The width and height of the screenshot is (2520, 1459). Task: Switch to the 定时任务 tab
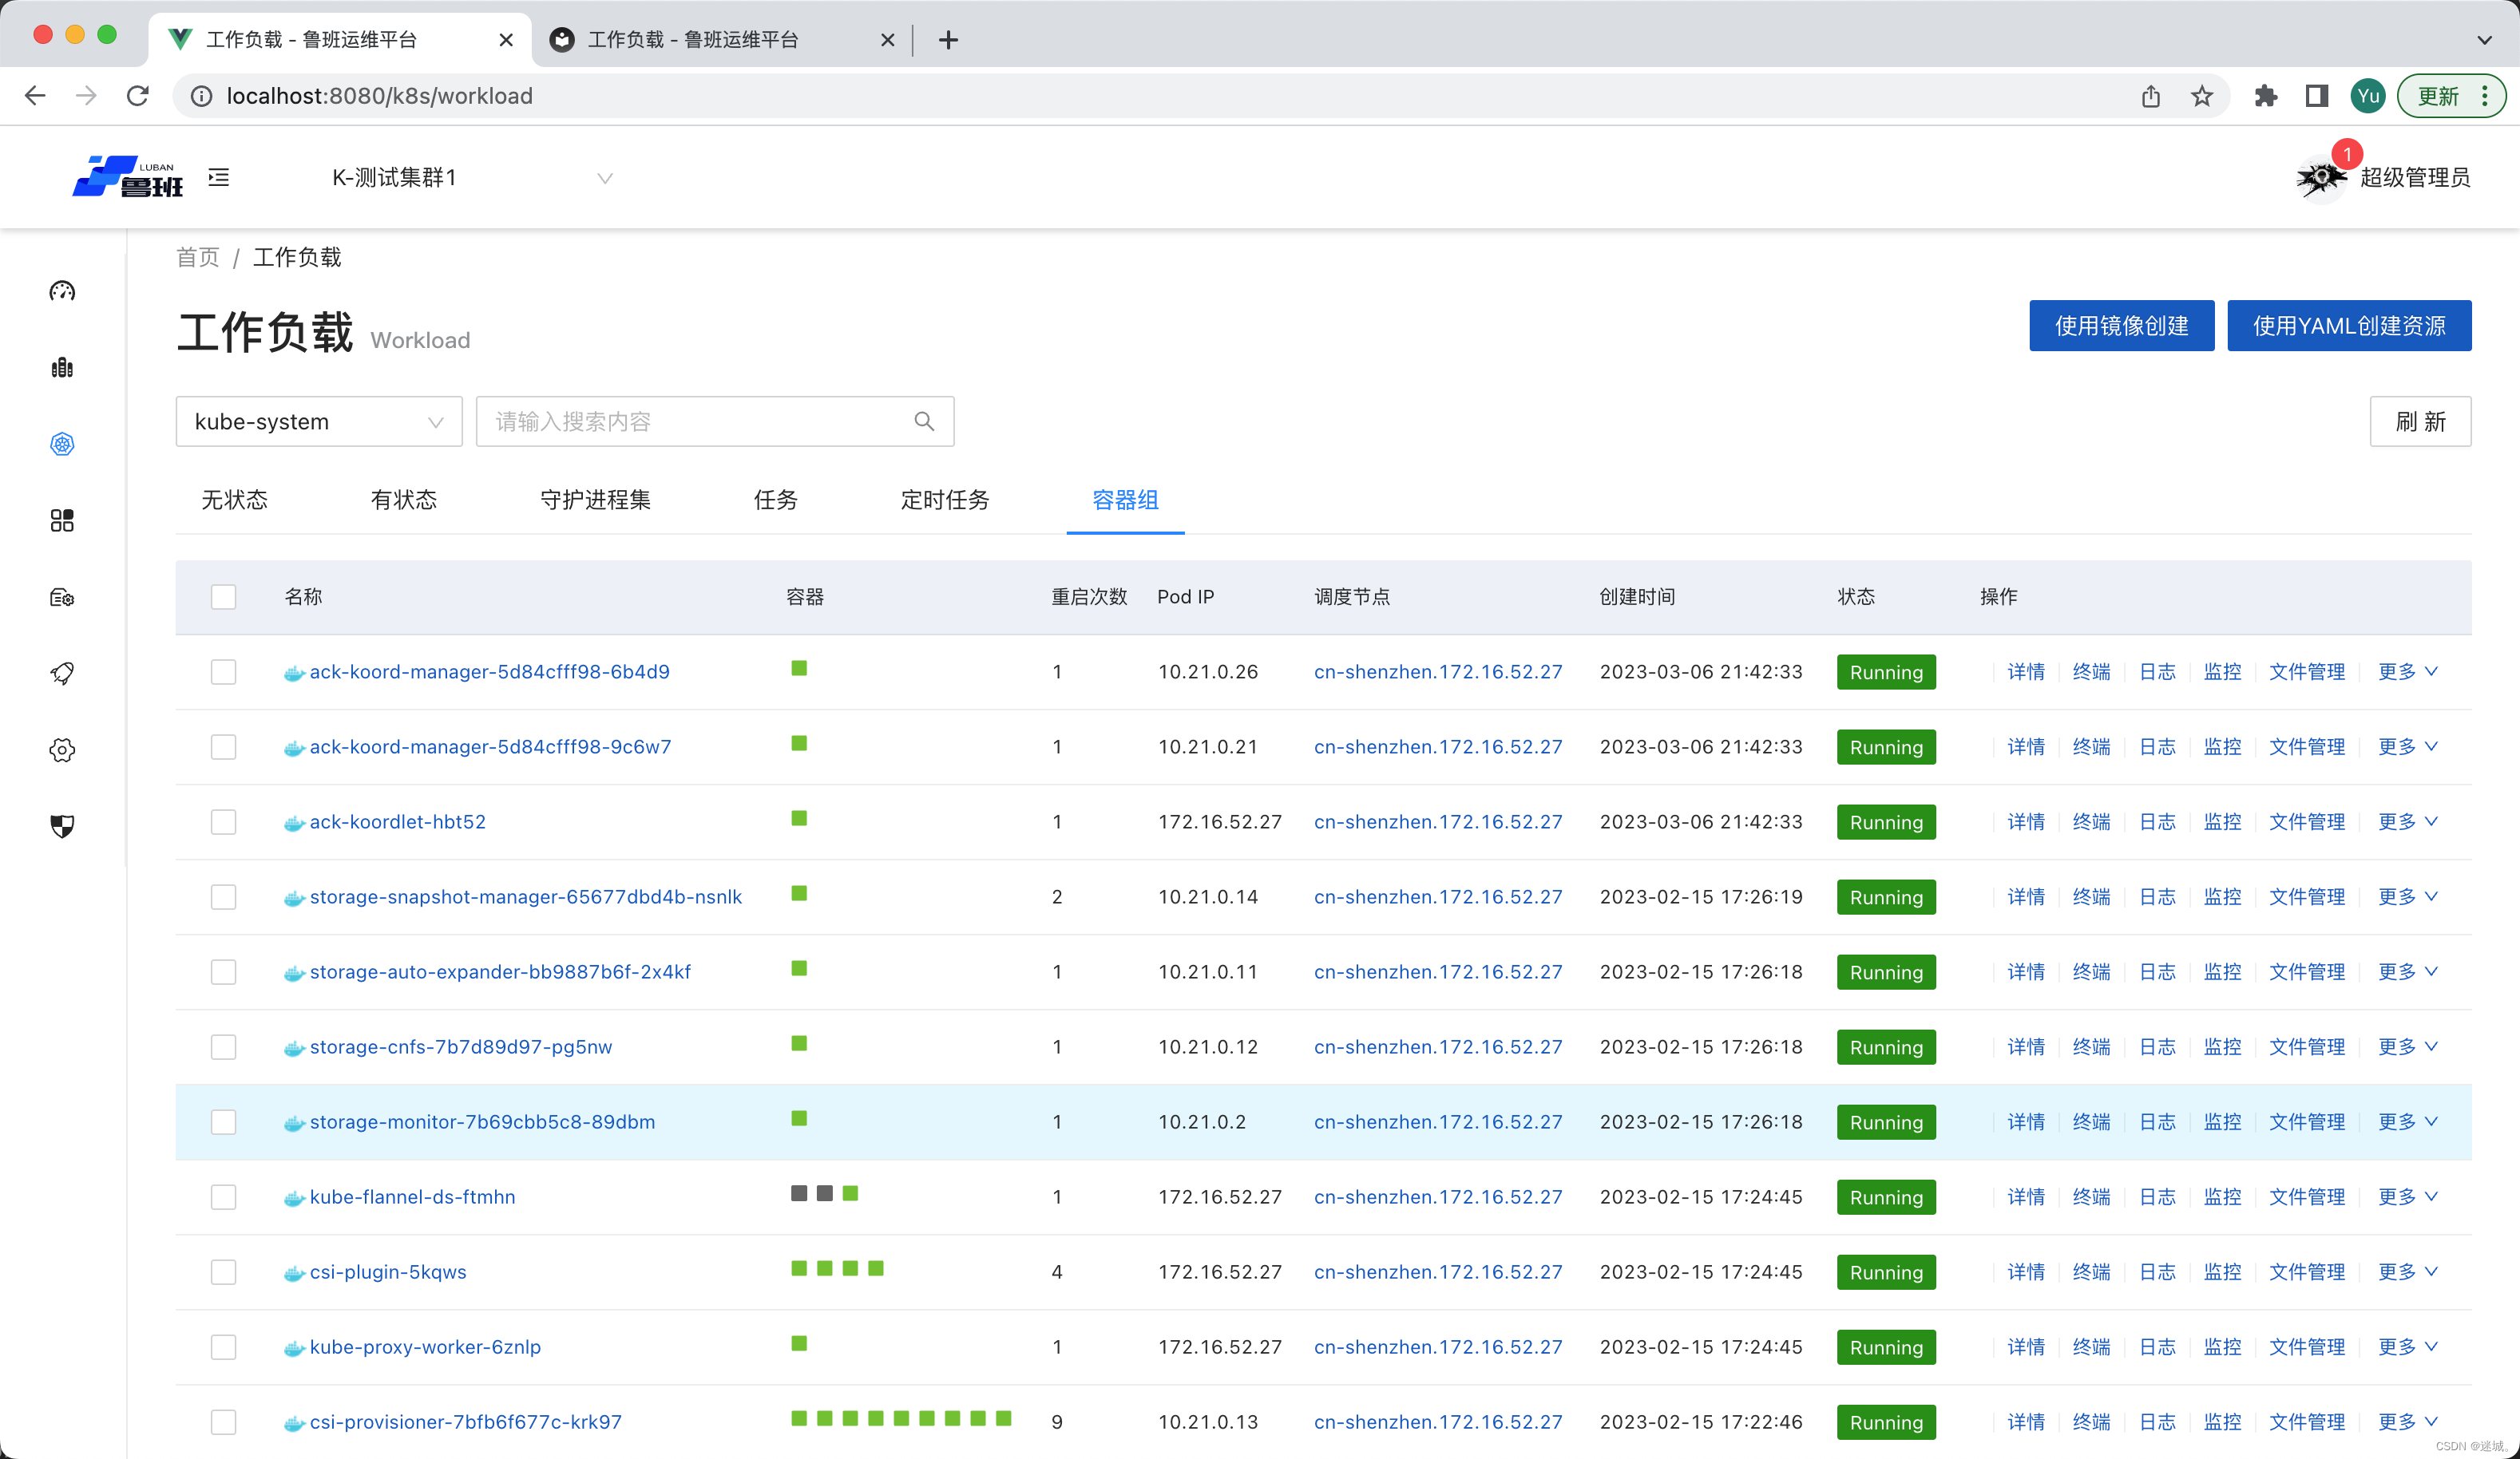coord(944,500)
